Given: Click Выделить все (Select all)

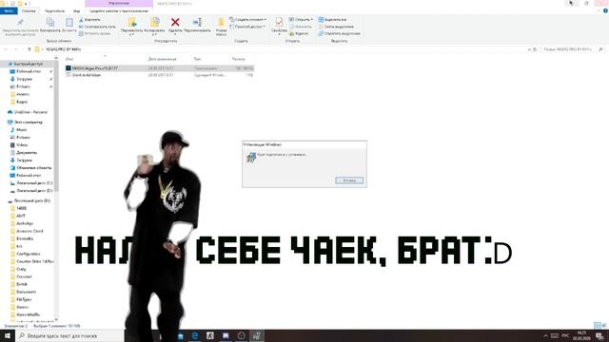Looking at the screenshot, I should coord(332,19).
